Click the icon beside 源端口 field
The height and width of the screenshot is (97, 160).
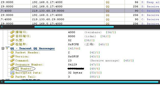(12, 32)
